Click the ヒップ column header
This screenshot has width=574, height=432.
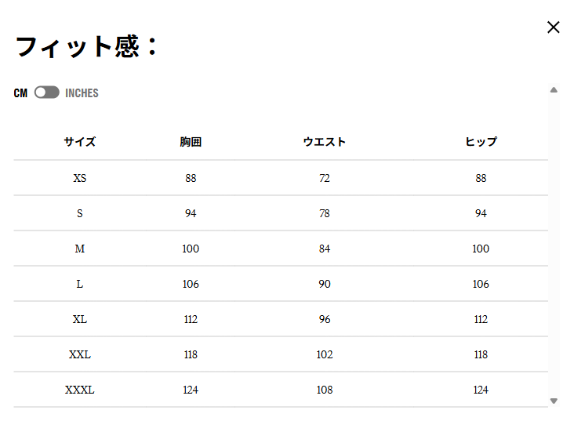(481, 142)
